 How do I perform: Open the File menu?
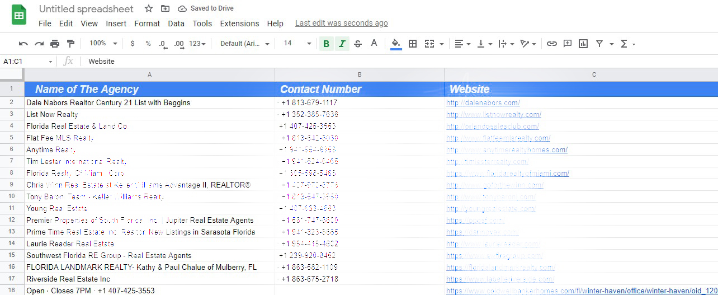pos(45,24)
